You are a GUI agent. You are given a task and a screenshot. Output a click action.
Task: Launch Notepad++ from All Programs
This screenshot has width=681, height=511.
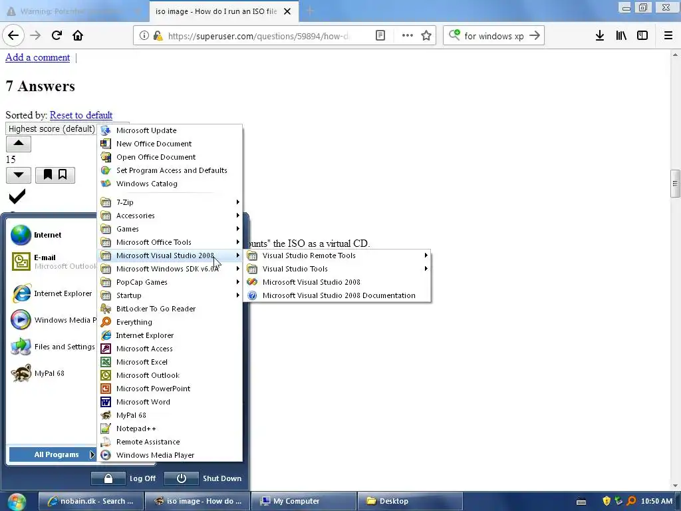(170, 429)
